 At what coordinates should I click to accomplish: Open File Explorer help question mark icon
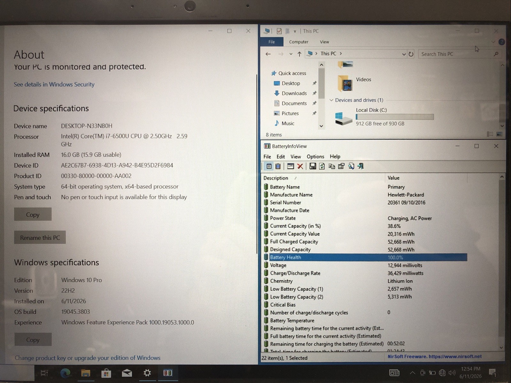(x=502, y=42)
